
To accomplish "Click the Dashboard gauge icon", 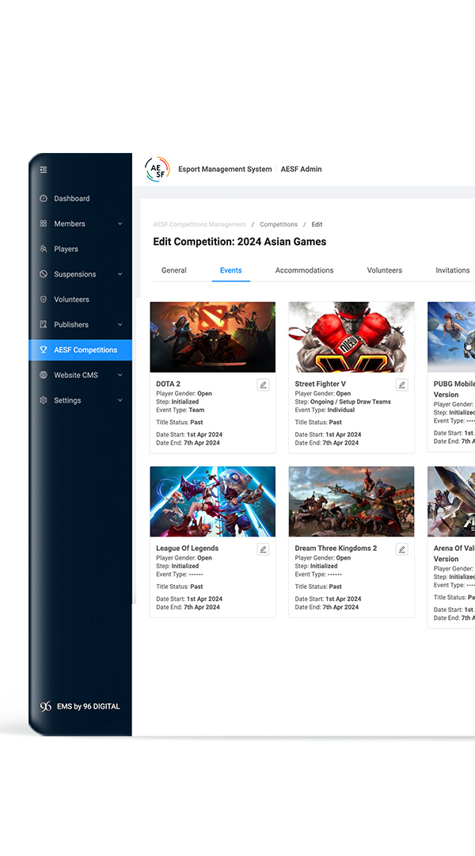I will click(x=44, y=198).
